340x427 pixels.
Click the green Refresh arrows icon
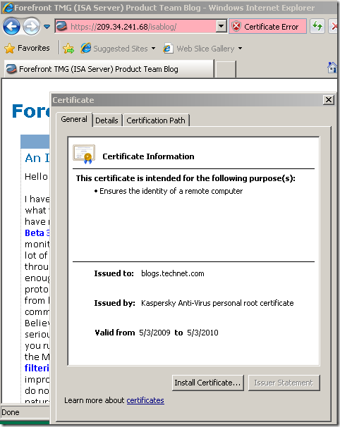[x=317, y=26]
